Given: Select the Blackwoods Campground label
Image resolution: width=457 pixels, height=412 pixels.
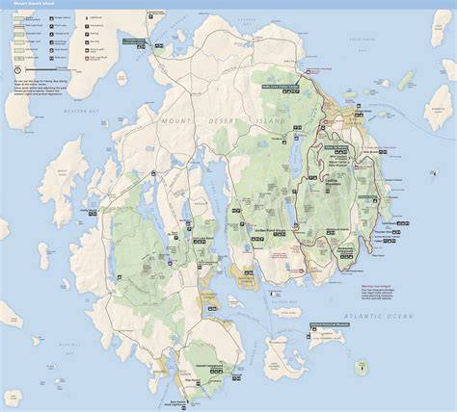Looking at the screenshot, I should (346, 250).
